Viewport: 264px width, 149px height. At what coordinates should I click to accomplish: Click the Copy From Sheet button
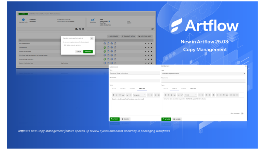145,36
